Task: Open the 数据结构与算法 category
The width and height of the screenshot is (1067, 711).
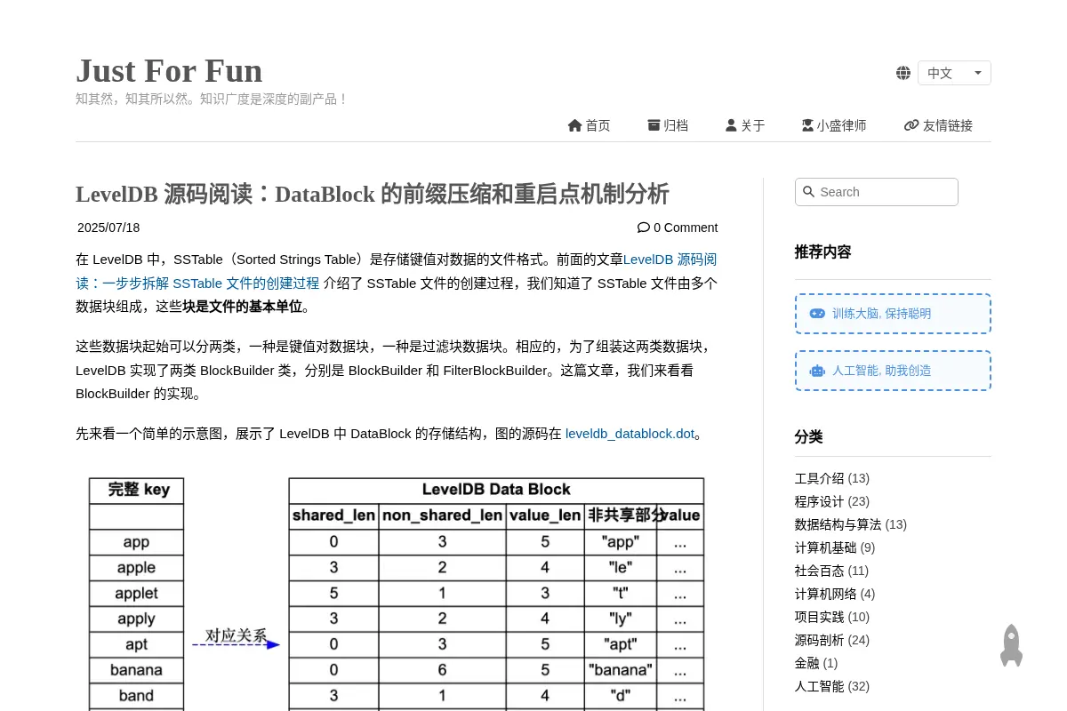Action: 838,524
